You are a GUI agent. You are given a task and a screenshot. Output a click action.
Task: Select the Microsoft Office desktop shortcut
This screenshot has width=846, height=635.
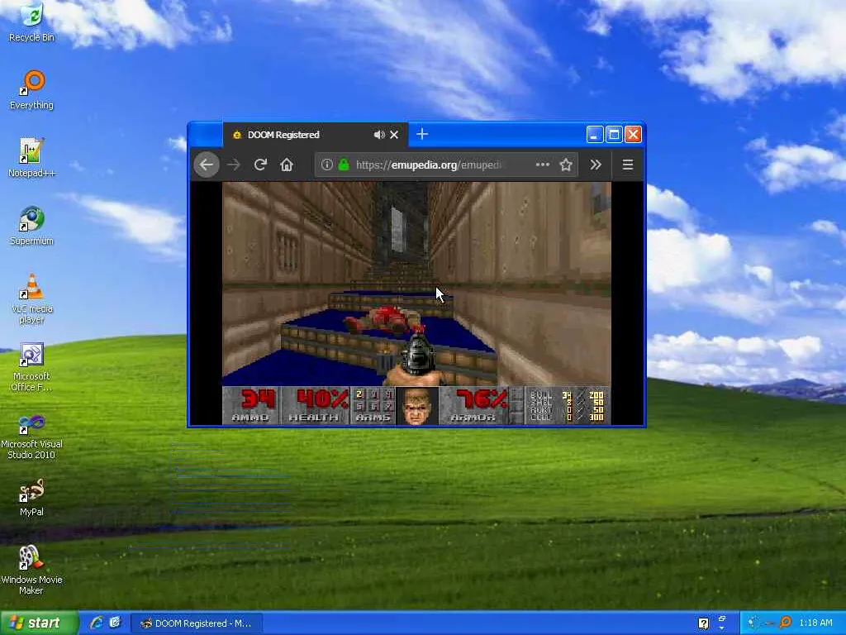pyautogui.click(x=31, y=366)
